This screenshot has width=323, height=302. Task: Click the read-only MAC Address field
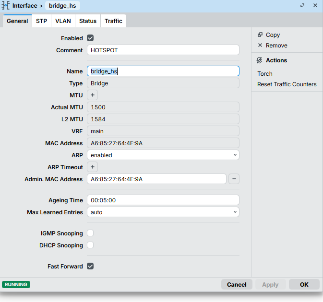point(163,143)
